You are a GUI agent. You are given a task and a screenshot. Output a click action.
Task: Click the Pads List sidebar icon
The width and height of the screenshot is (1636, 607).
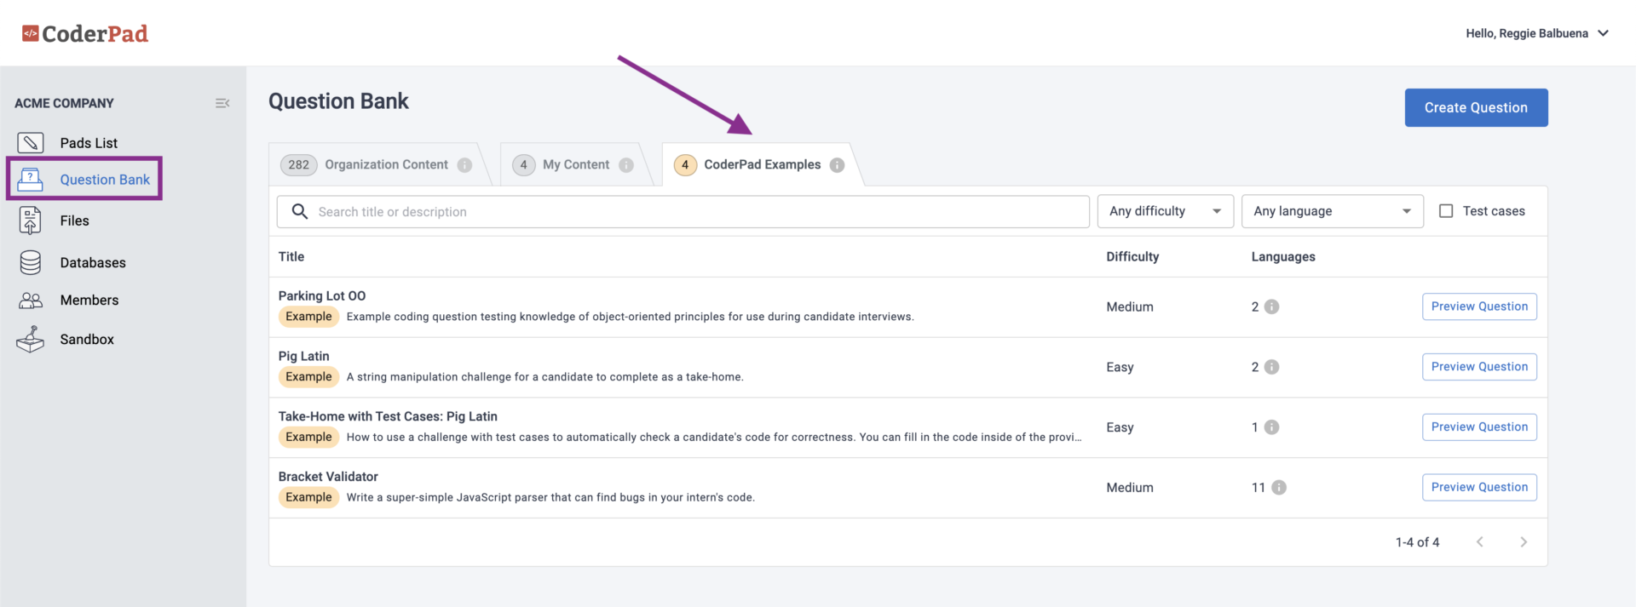click(31, 143)
